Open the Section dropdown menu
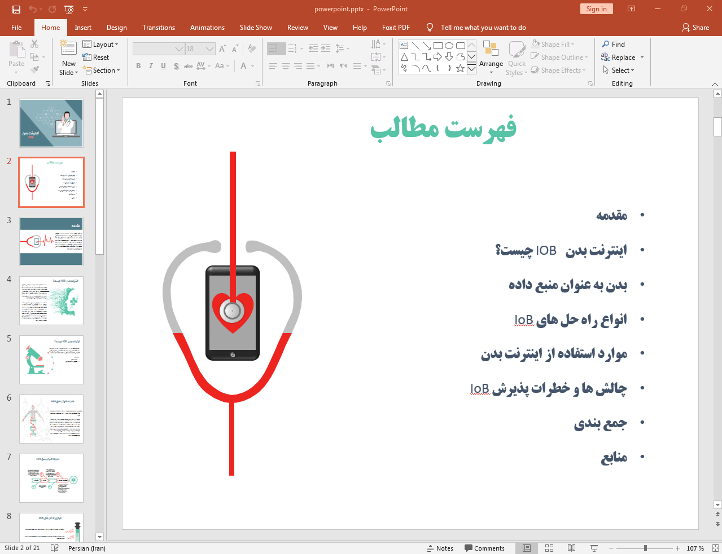722x554 pixels. pos(102,70)
